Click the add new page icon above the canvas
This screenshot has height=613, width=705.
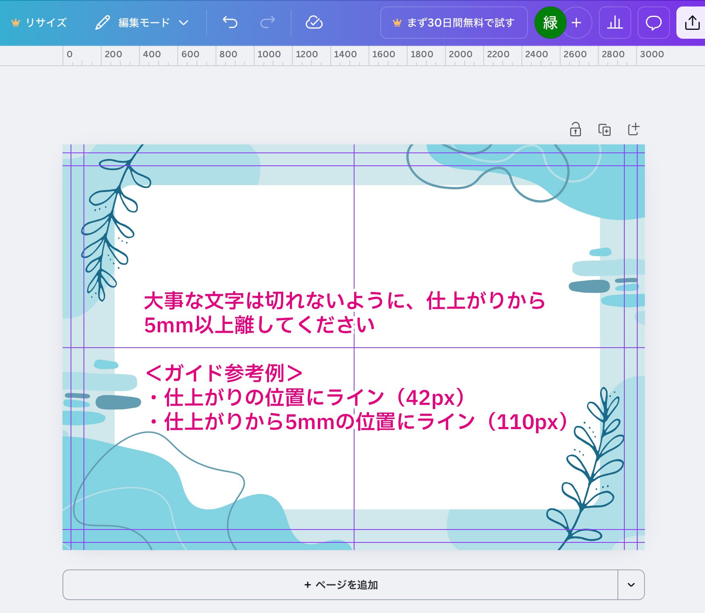pyautogui.click(x=633, y=129)
